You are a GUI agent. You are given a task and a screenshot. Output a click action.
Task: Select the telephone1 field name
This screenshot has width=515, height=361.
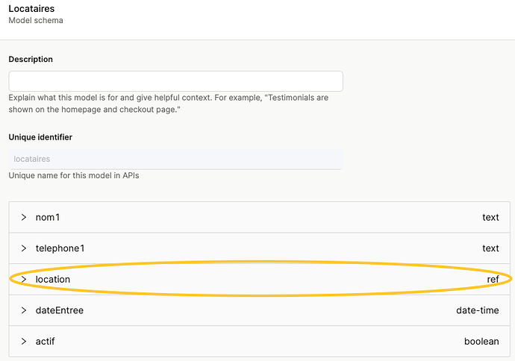coord(60,248)
